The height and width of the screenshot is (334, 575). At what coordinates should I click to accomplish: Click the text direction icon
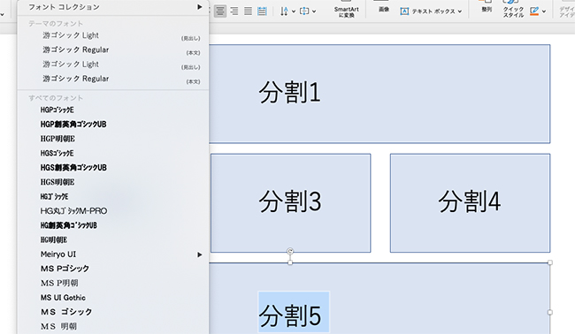click(284, 11)
